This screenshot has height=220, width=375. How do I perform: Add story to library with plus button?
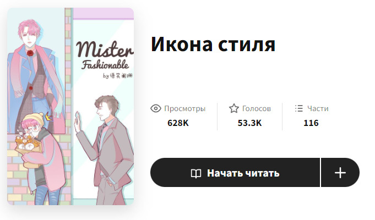[340, 173]
